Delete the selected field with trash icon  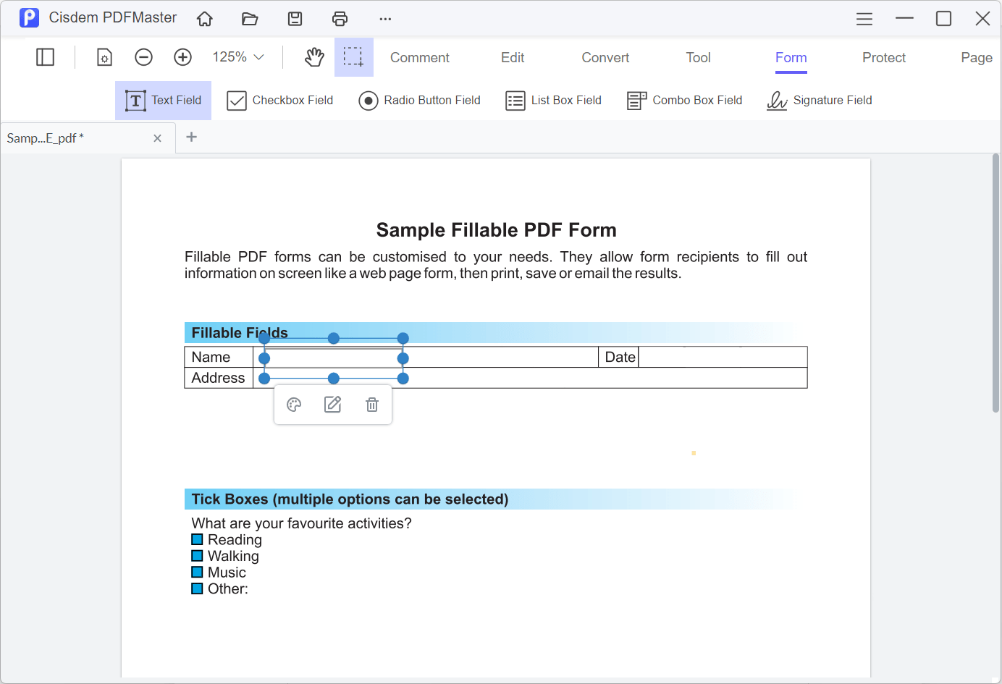(372, 405)
